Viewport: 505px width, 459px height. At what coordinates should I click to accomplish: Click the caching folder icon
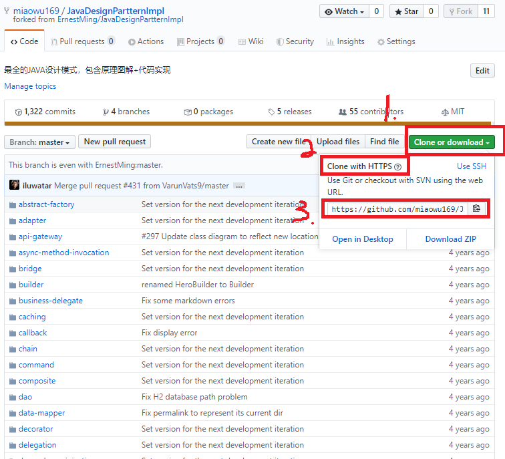coord(13,317)
